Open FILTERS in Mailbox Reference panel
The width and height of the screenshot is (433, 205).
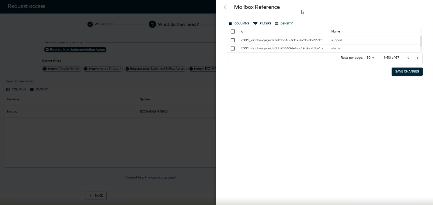(x=262, y=23)
